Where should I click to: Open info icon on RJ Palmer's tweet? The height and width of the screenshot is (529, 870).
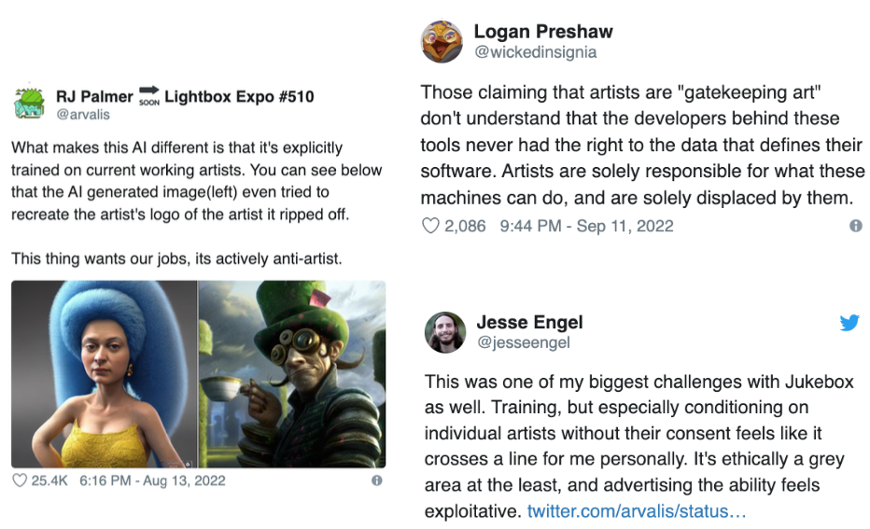[x=376, y=481]
